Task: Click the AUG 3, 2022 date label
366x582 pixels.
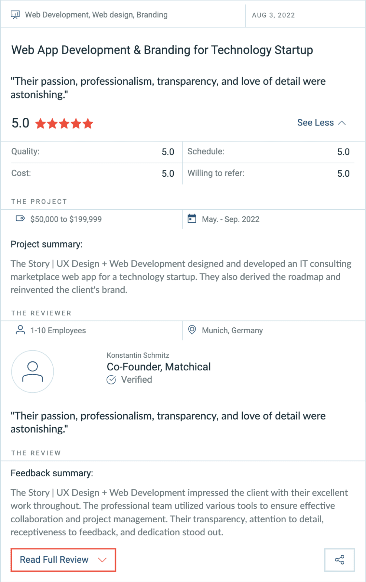Action: tap(273, 15)
